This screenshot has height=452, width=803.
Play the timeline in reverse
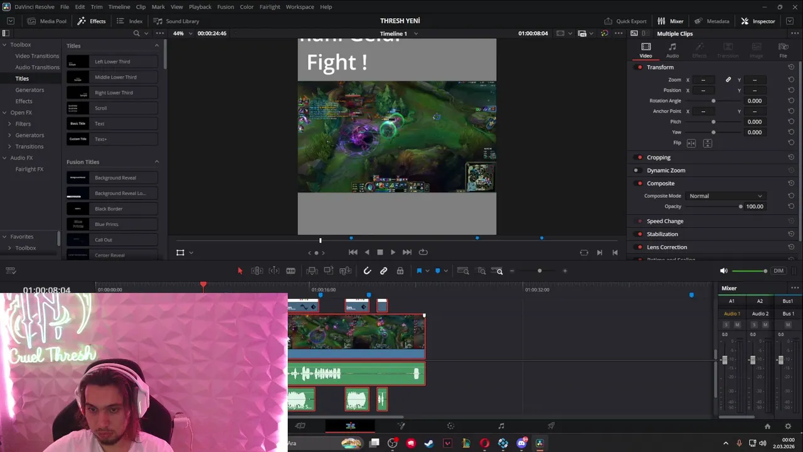(367, 252)
